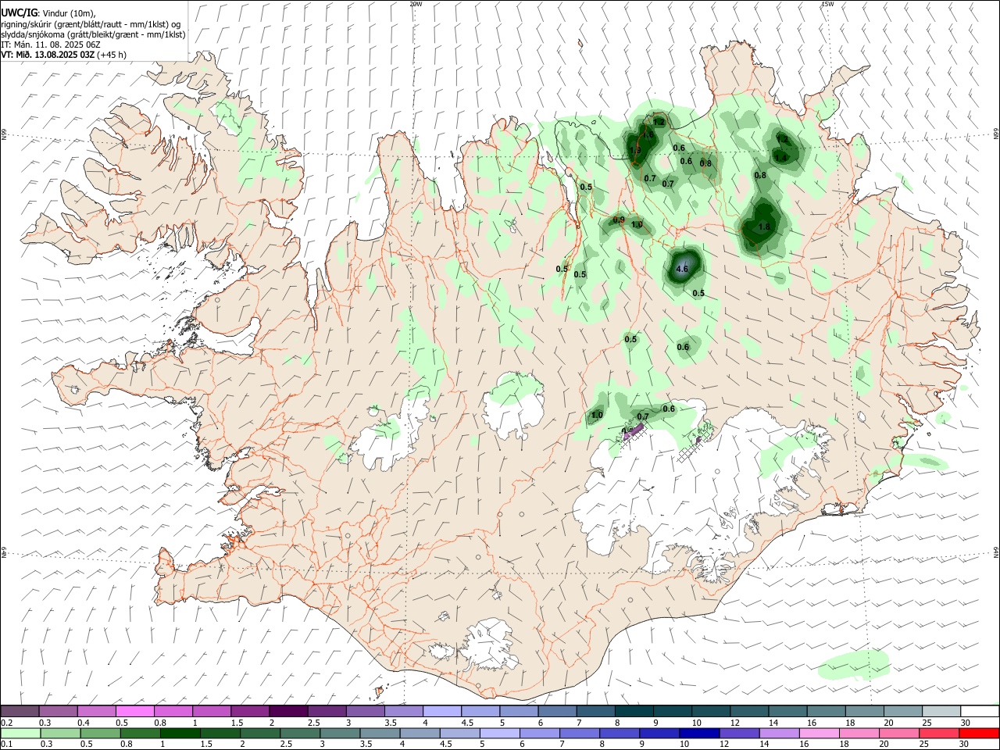Click the 'rigning/skúrir' legend description line
This screenshot has width=1000, height=750.
[x=91, y=24]
